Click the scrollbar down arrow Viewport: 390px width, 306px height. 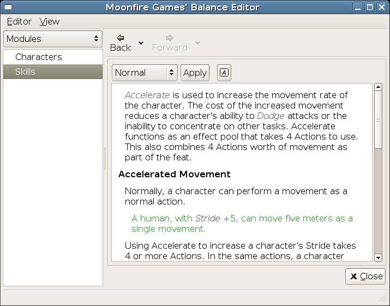(x=378, y=257)
